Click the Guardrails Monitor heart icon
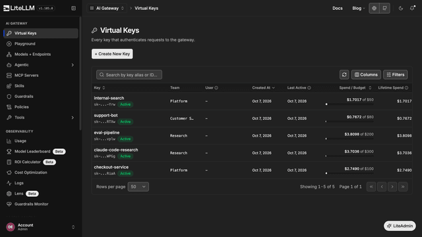 tap(9, 204)
